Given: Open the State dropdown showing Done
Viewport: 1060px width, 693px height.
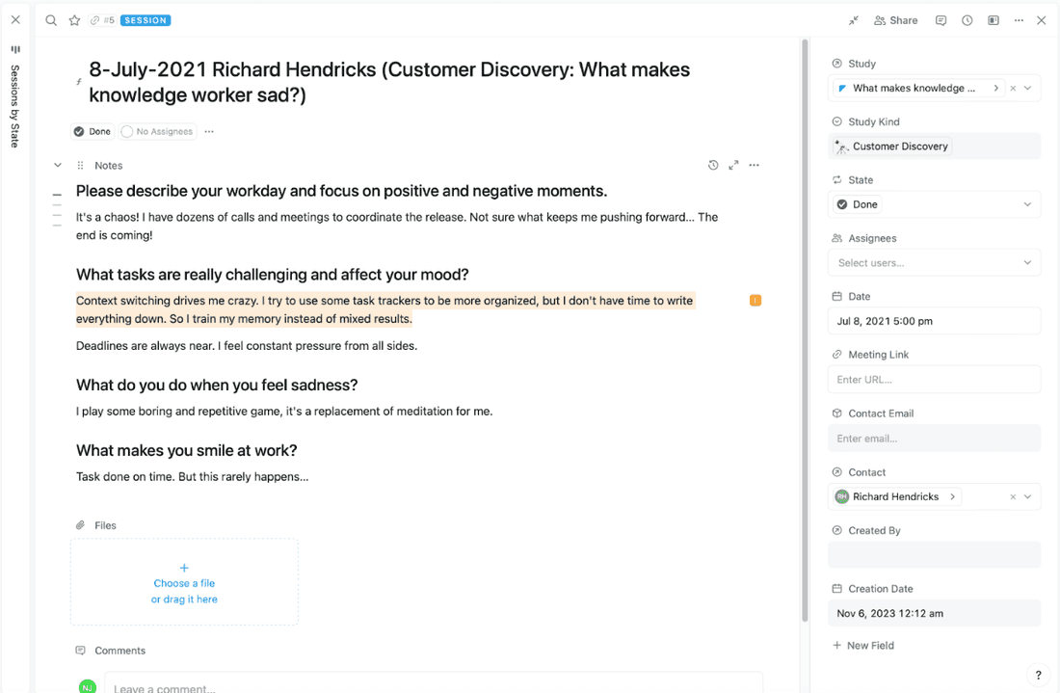Looking at the screenshot, I should tap(934, 204).
